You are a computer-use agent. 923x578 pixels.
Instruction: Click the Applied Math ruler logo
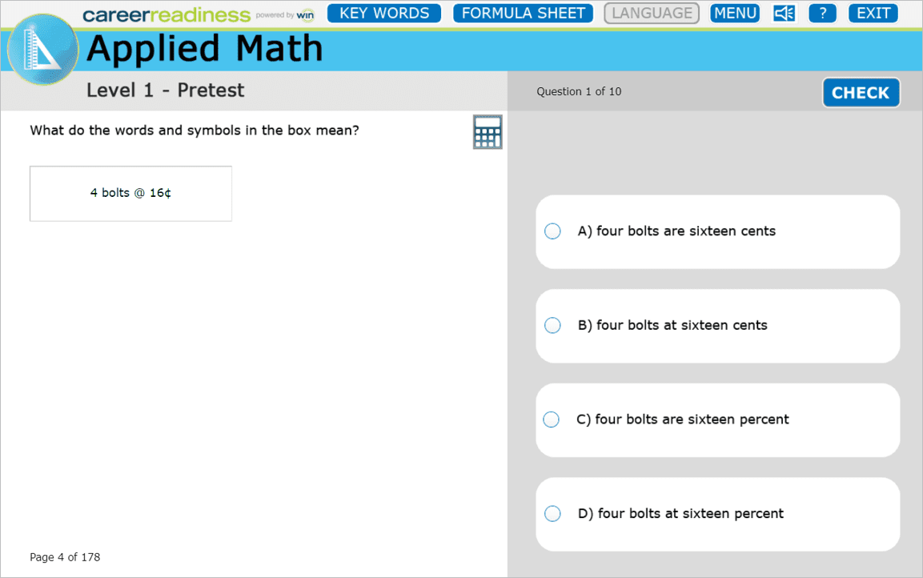[x=42, y=50]
